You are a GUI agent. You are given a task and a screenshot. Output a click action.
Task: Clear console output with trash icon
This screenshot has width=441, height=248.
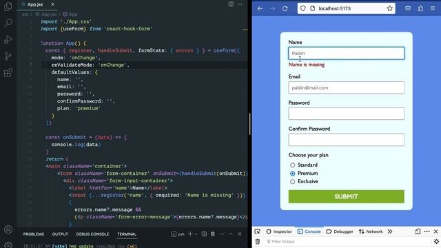[257, 242]
